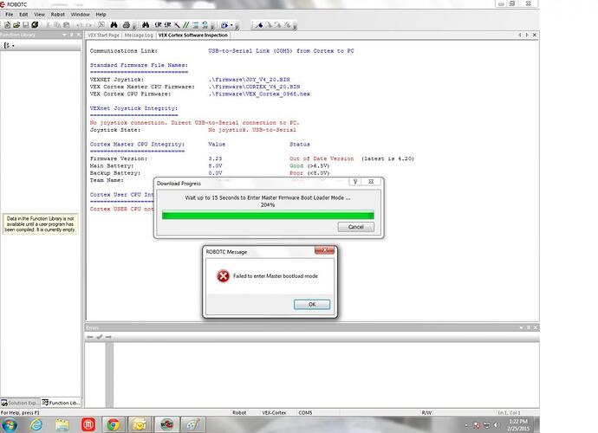598x433 pixels.
Task: Click the red M application taskbar icon
Action: tap(88, 424)
